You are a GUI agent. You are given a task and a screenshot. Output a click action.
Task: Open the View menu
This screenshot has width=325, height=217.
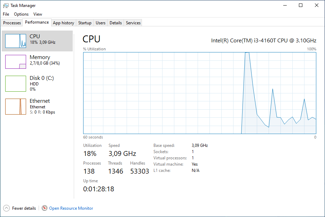(38, 14)
